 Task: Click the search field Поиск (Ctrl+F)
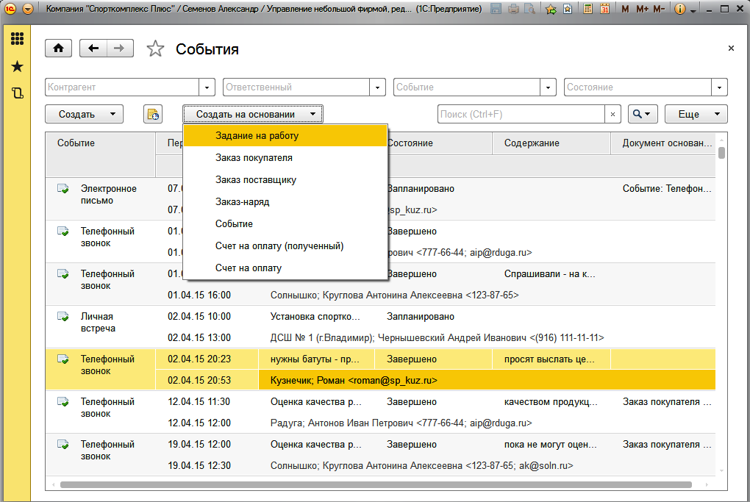(x=521, y=114)
